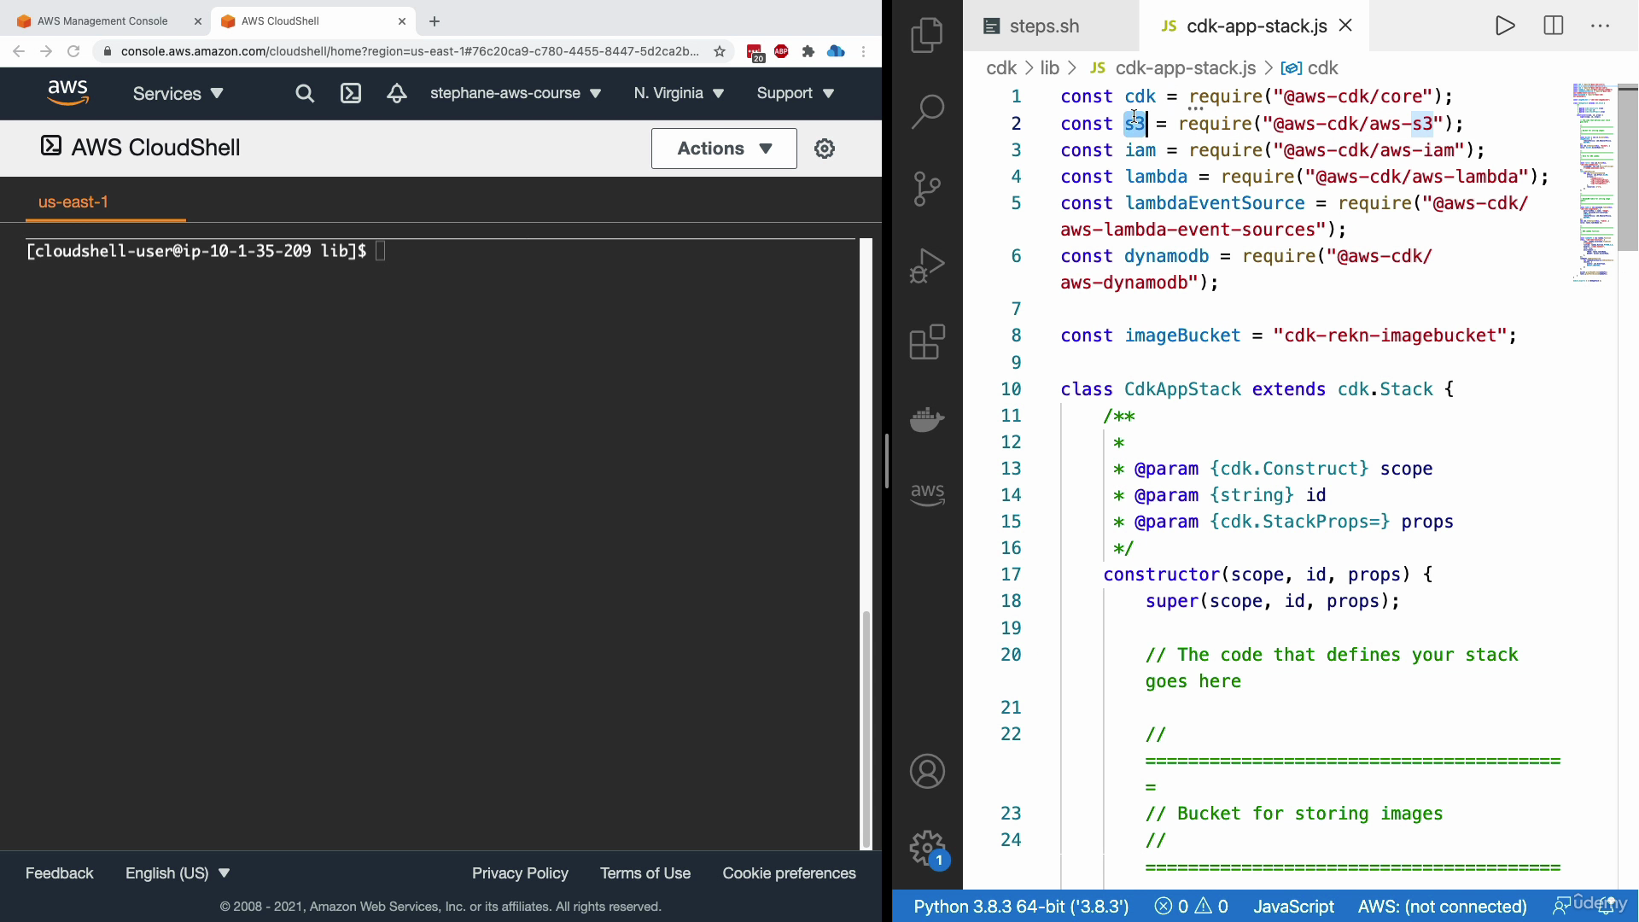Viewport: 1639px width, 922px height.
Task: Change JavaScript language mode in status bar
Action: point(1293,907)
